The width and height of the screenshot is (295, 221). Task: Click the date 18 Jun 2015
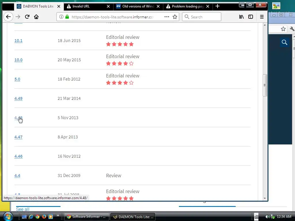pyautogui.click(x=69, y=41)
